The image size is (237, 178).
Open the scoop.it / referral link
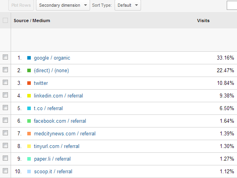point(53,172)
